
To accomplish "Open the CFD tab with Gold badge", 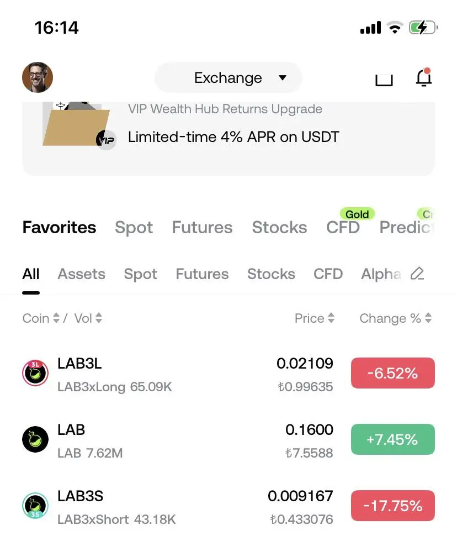I will point(343,227).
